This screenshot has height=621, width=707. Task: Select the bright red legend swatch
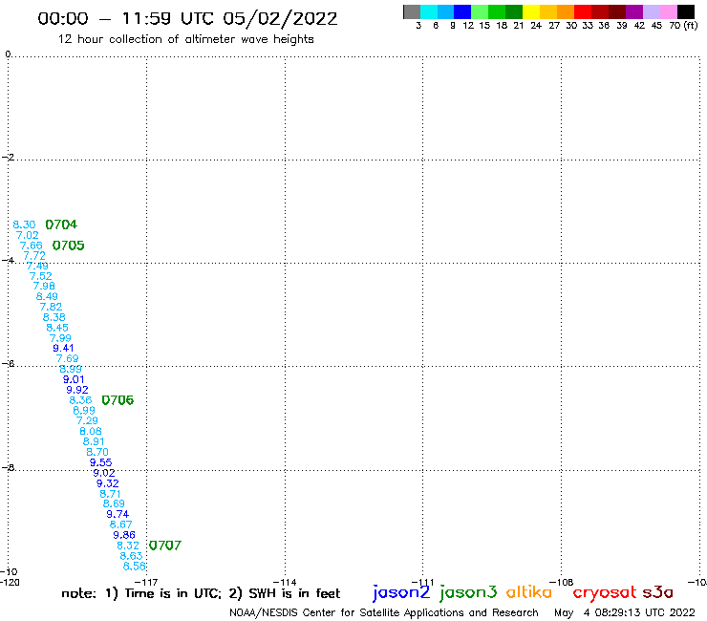tap(582, 11)
